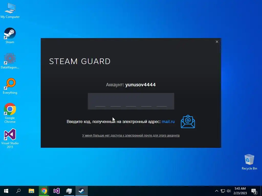This screenshot has width=262, height=196.
Task: Open the My Computer desktop icon
Action: point(10,11)
